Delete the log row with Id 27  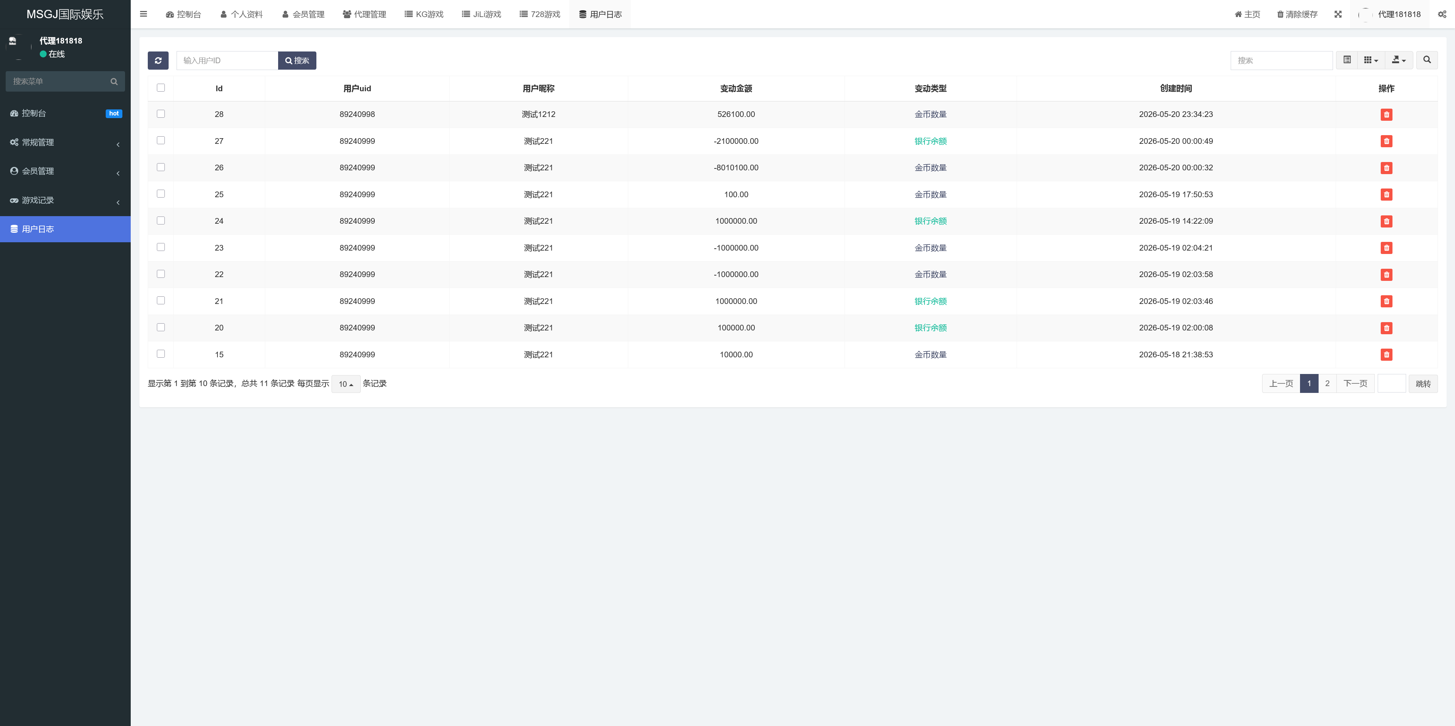click(1386, 141)
